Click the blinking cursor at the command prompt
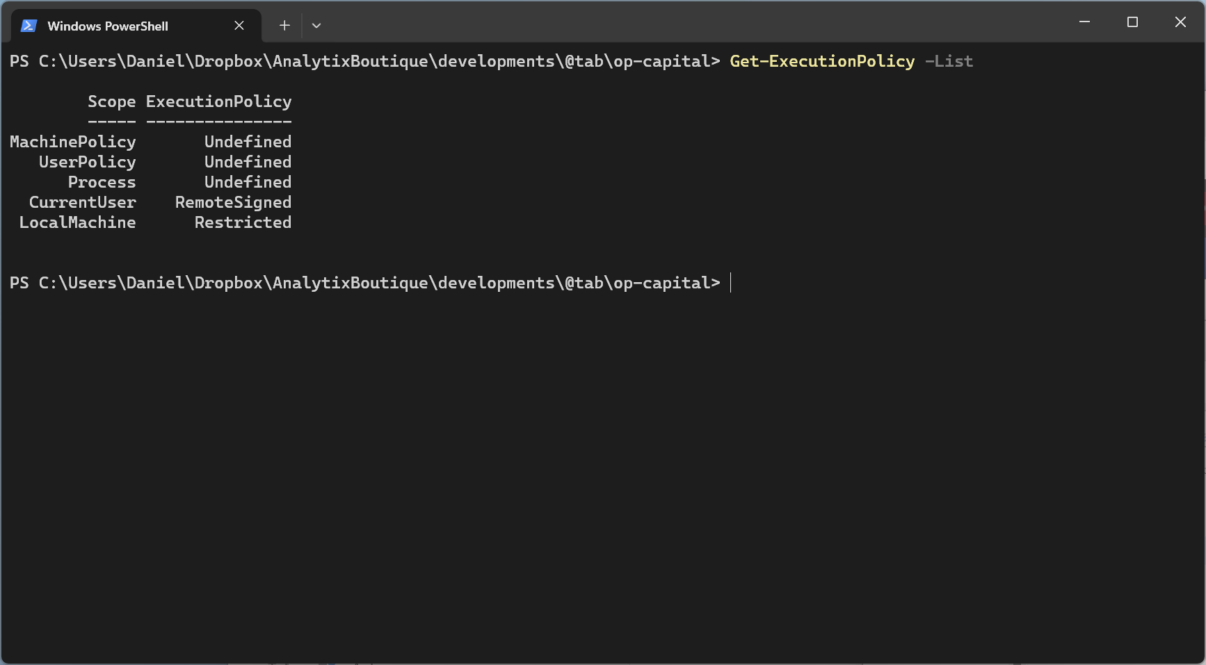The height and width of the screenshot is (665, 1206). pyautogui.click(x=731, y=283)
